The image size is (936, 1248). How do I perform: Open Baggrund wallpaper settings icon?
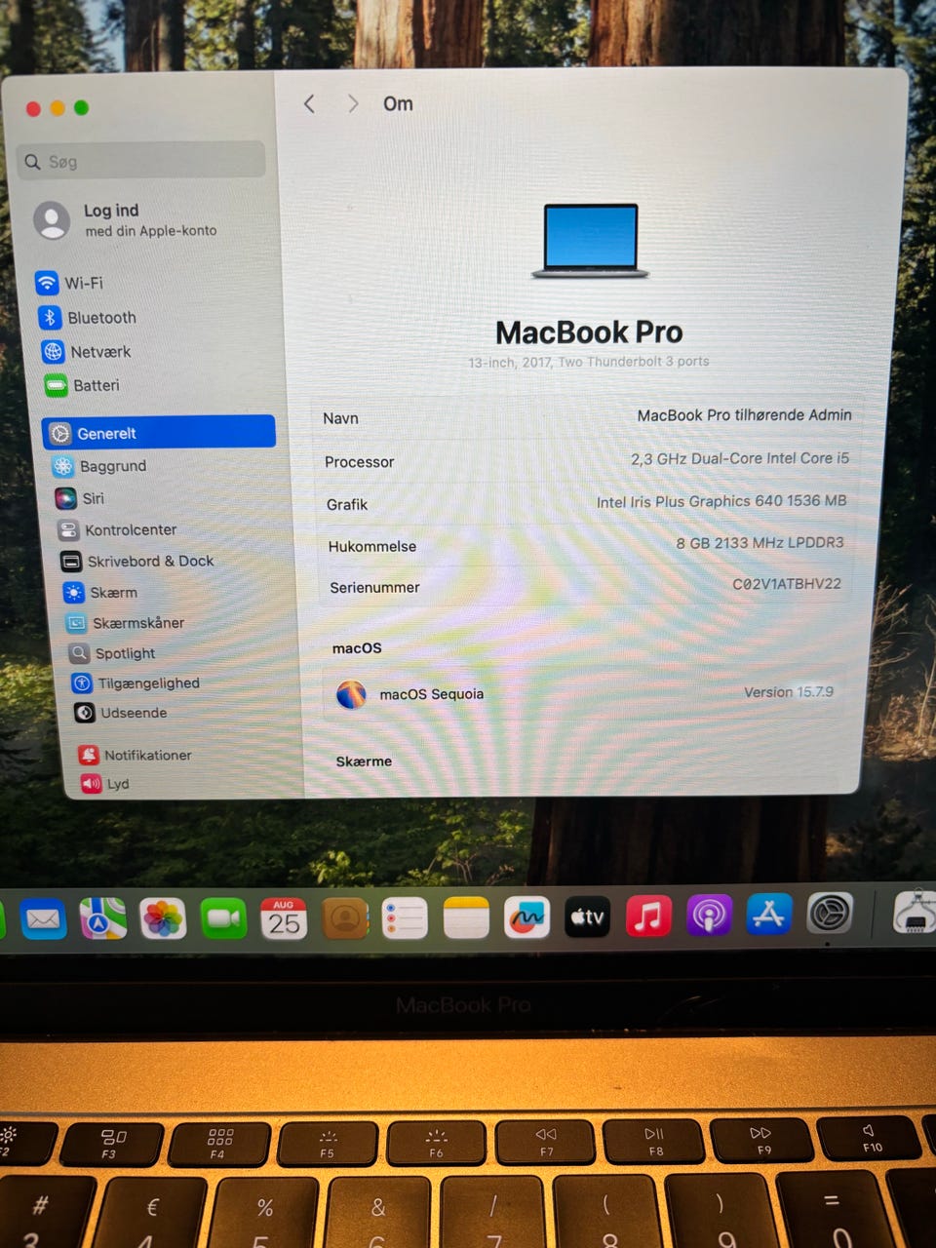pyautogui.click(x=63, y=466)
